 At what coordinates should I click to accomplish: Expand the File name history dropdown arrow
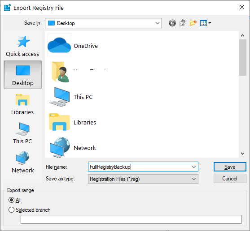click(x=194, y=167)
